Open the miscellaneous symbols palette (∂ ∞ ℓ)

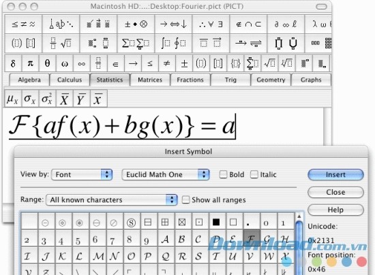click(286, 24)
